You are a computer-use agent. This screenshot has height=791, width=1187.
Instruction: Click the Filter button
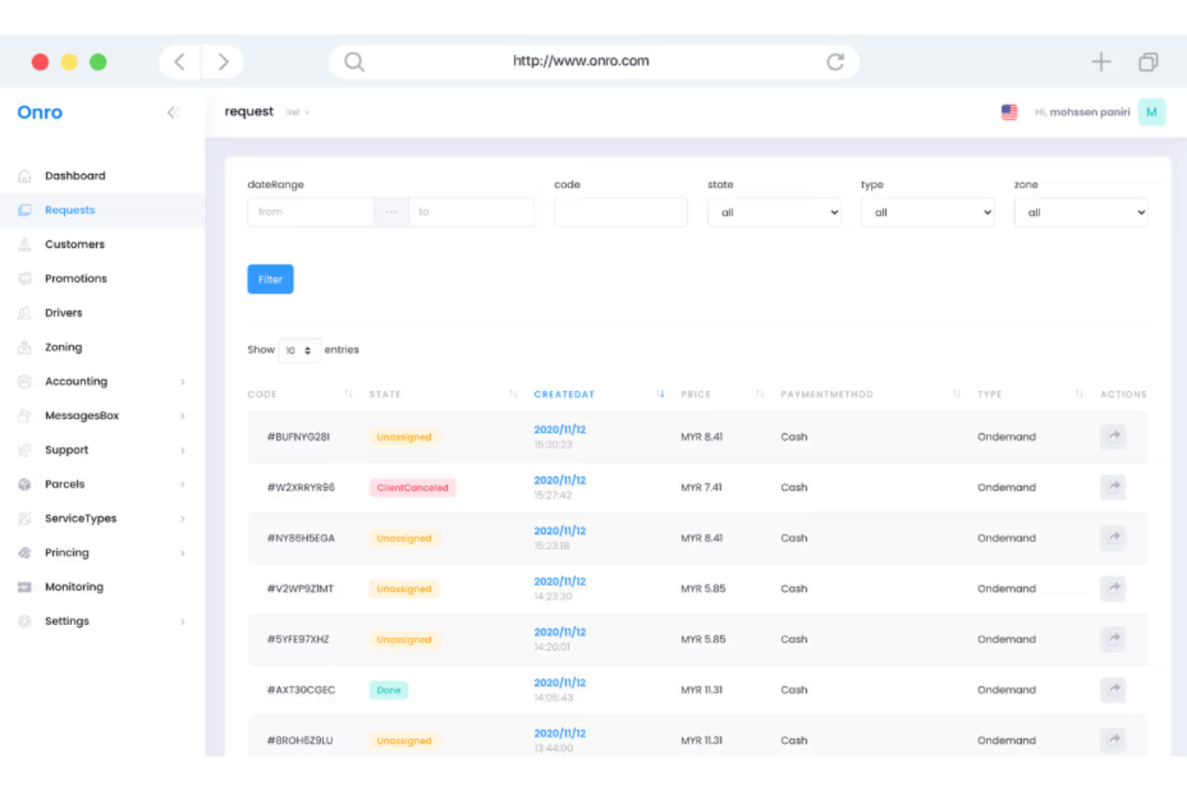[269, 279]
